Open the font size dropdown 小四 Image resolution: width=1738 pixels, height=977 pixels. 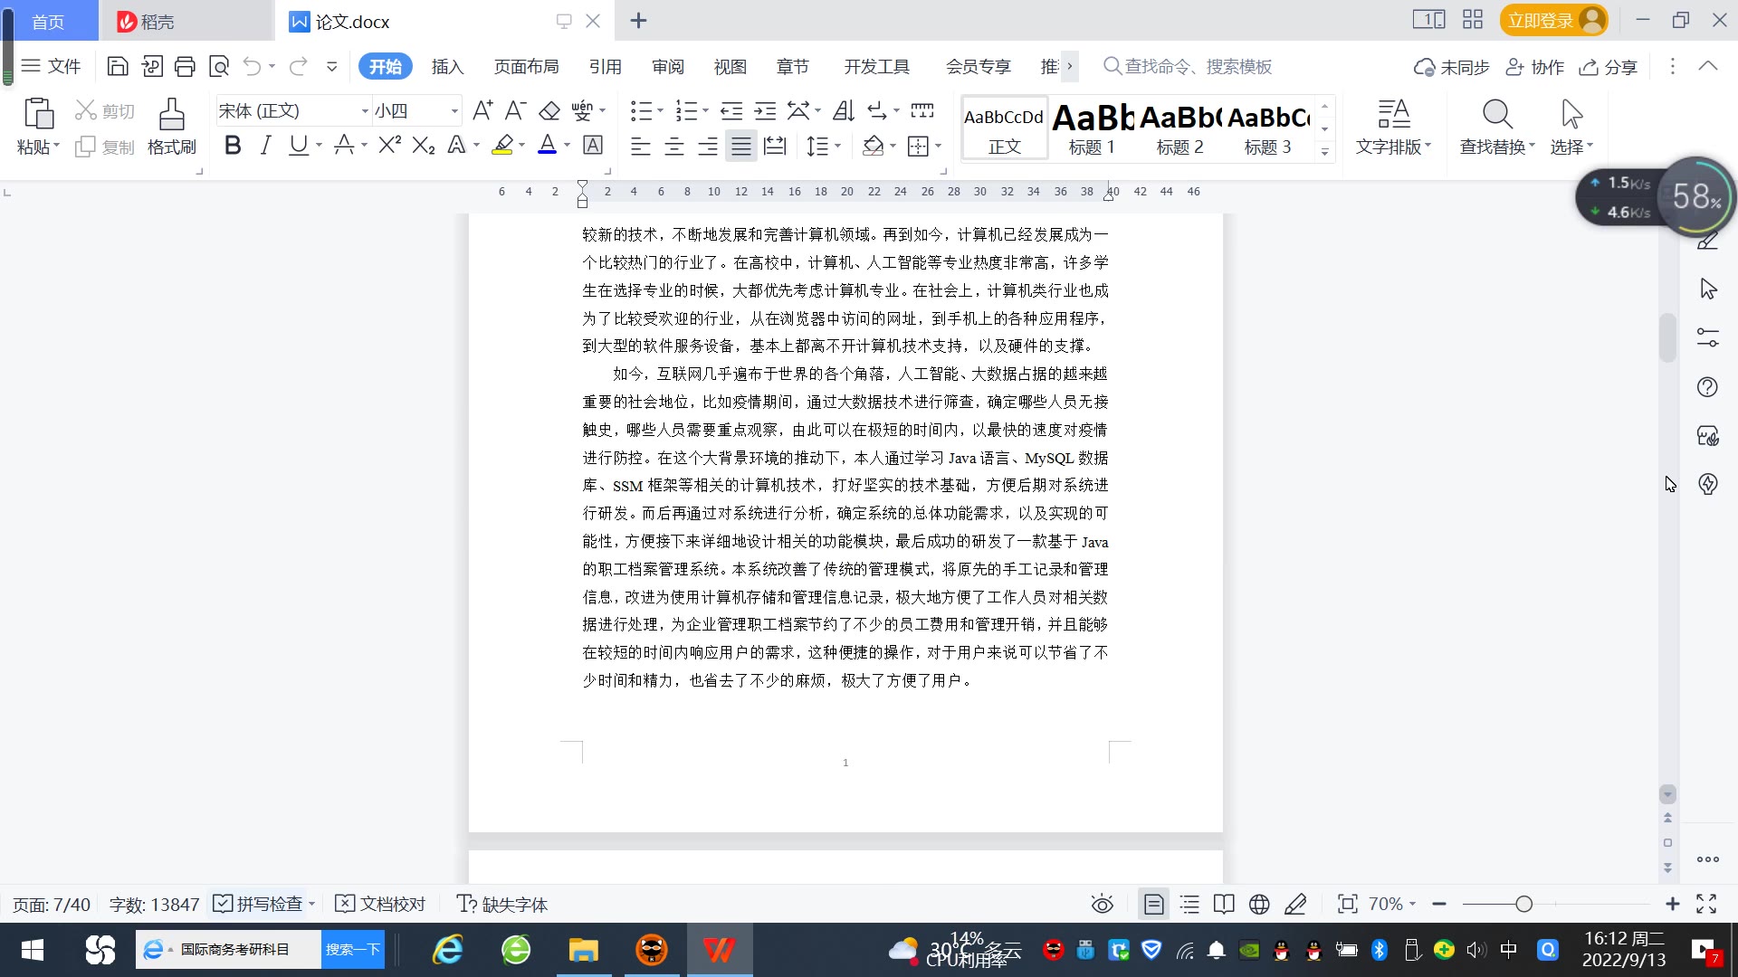coord(454,111)
